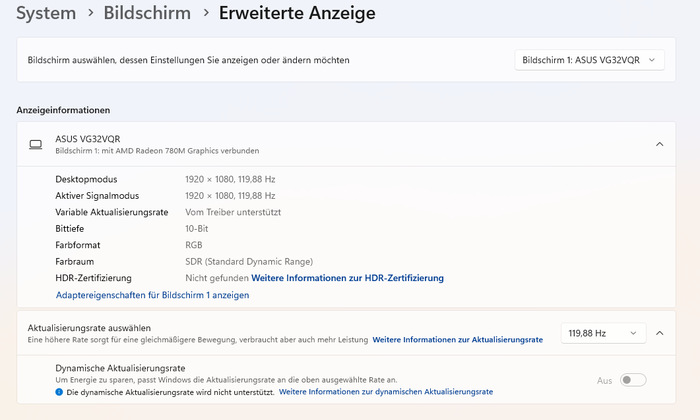The height and width of the screenshot is (420, 700).
Task: Click the SDR (Standard Dynamic Range) value
Action: (249, 261)
